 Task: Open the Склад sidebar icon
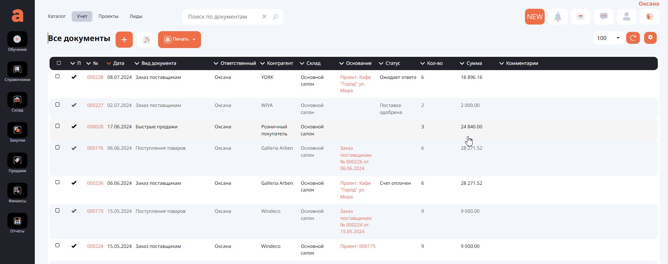pyautogui.click(x=17, y=100)
